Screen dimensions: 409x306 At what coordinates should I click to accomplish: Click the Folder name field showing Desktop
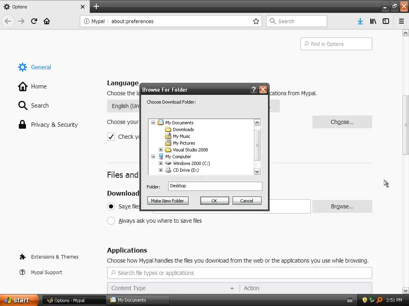pos(215,186)
